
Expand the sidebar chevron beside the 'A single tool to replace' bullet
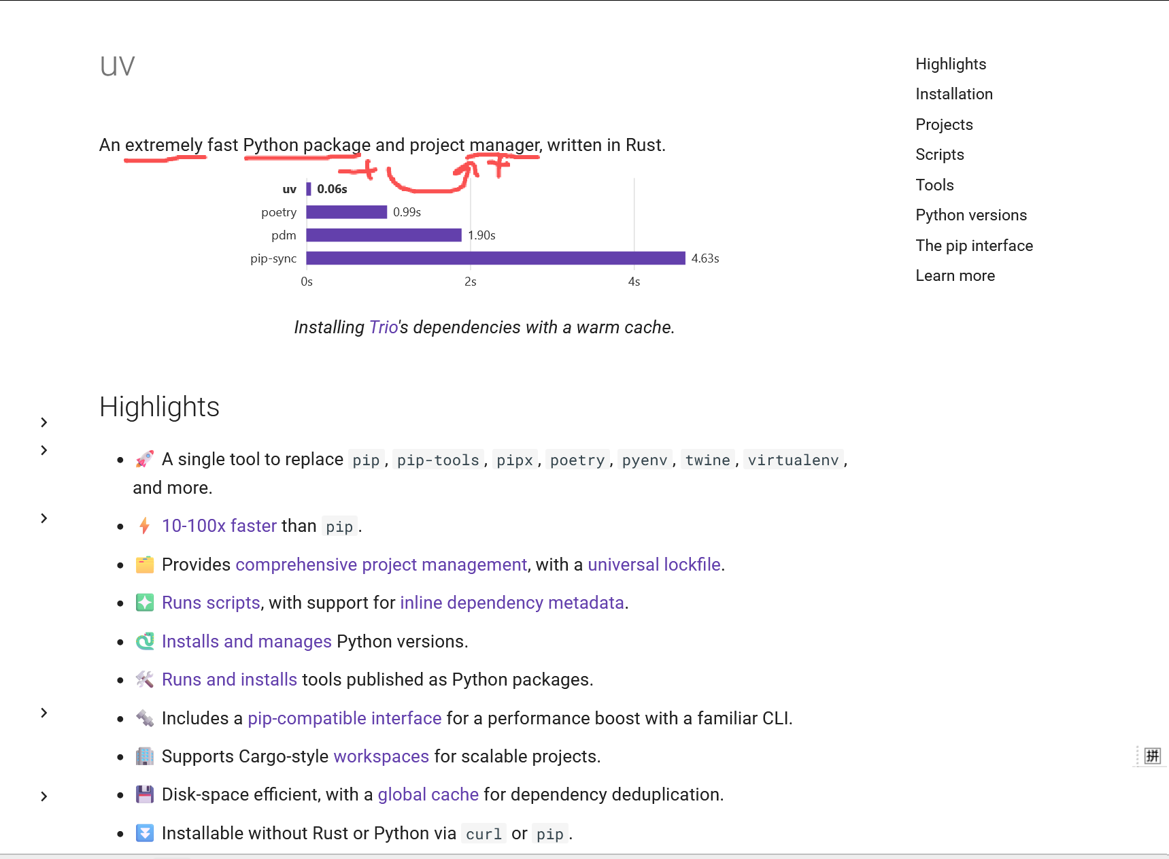(x=44, y=450)
